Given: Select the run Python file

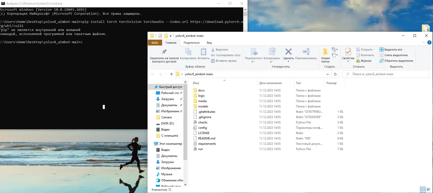Looking at the screenshot, I should pyautogui.click(x=200, y=149).
